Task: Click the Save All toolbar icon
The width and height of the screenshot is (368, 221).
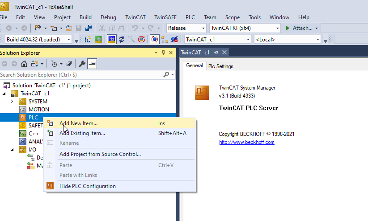Action: click(x=89, y=29)
